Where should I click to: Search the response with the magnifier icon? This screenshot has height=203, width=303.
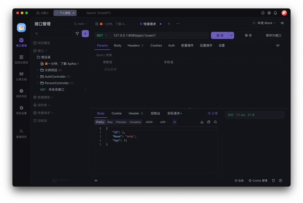(x=215, y=122)
